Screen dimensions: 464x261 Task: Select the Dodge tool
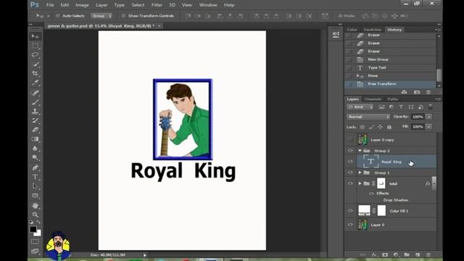pos(36,157)
